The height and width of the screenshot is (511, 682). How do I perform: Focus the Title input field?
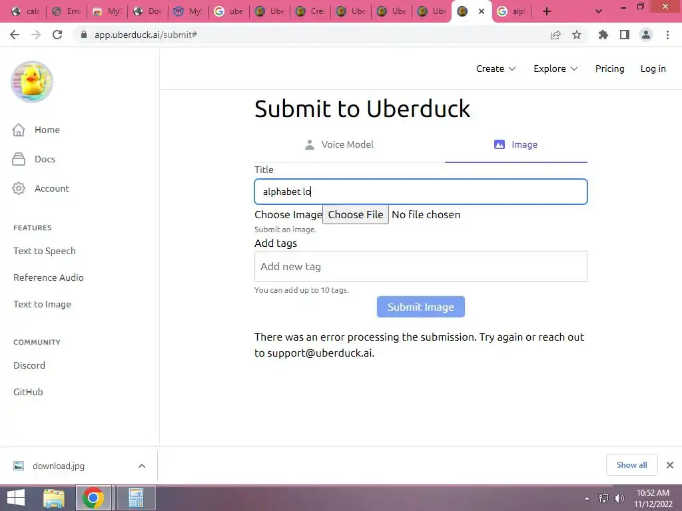421,192
